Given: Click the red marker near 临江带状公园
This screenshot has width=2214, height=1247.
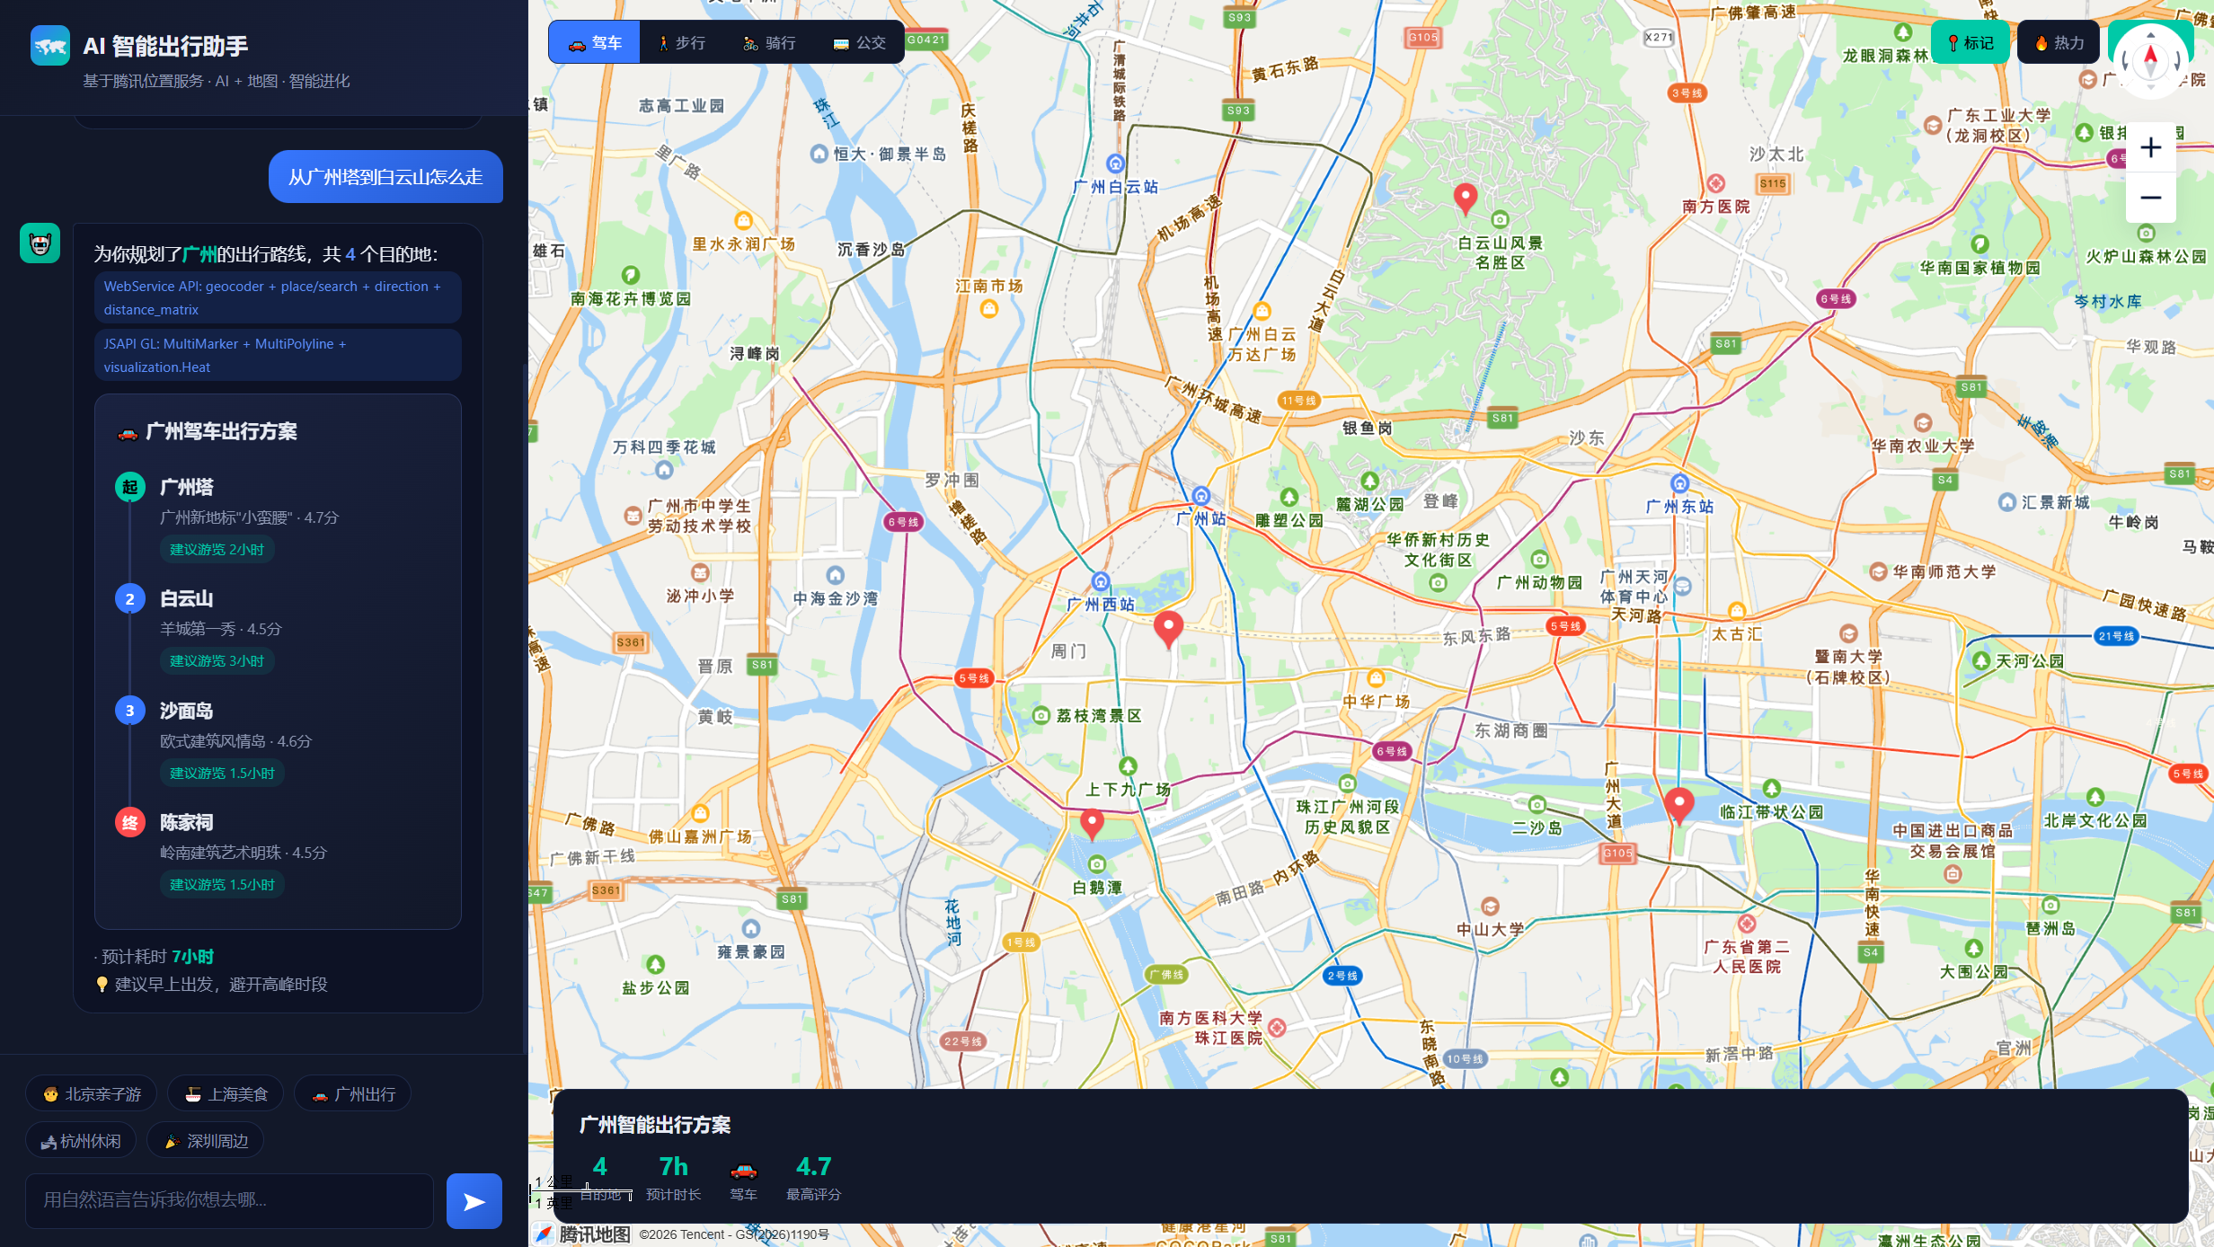Looking at the screenshot, I should 1679,806.
